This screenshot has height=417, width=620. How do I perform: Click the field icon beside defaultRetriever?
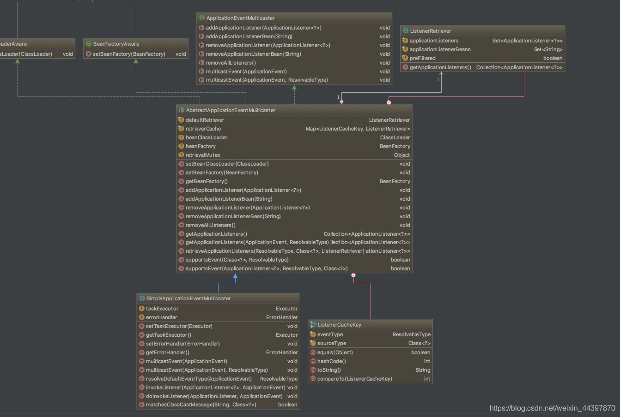(x=181, y=120)
